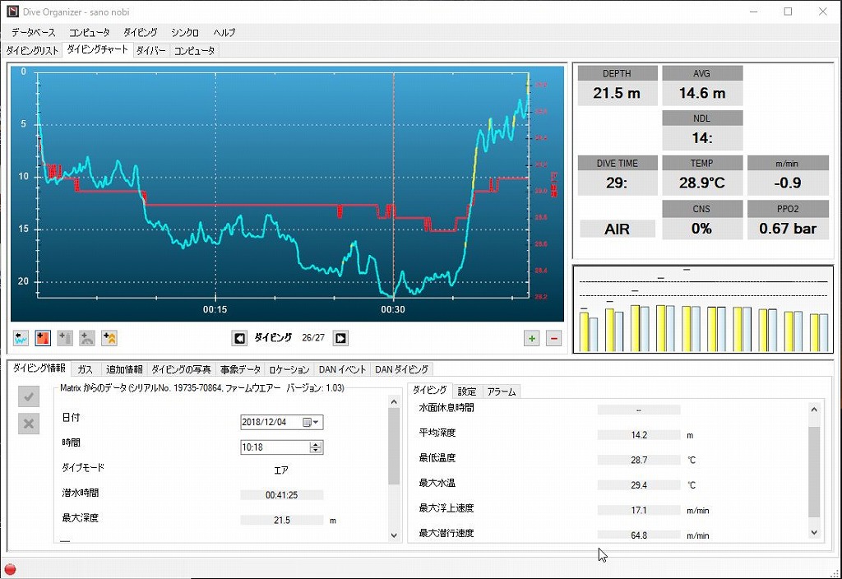Click the red record status indicator

(x=11, y=568)
